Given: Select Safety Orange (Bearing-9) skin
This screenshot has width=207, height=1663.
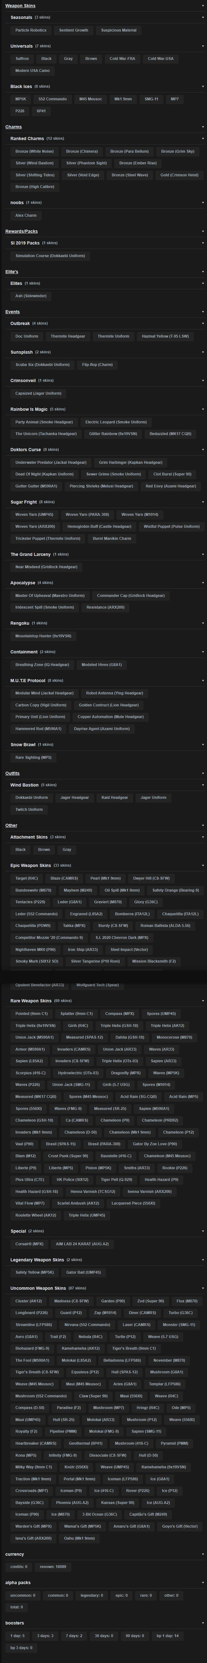Looking at the screenshot, I should point(175,890).
